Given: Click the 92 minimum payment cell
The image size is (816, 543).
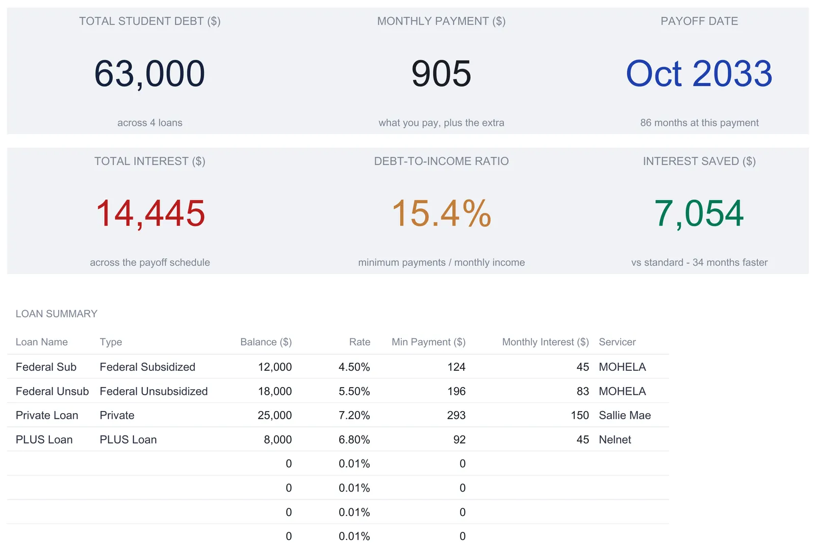Looking at the screenshot, I should tap(460, 440).
